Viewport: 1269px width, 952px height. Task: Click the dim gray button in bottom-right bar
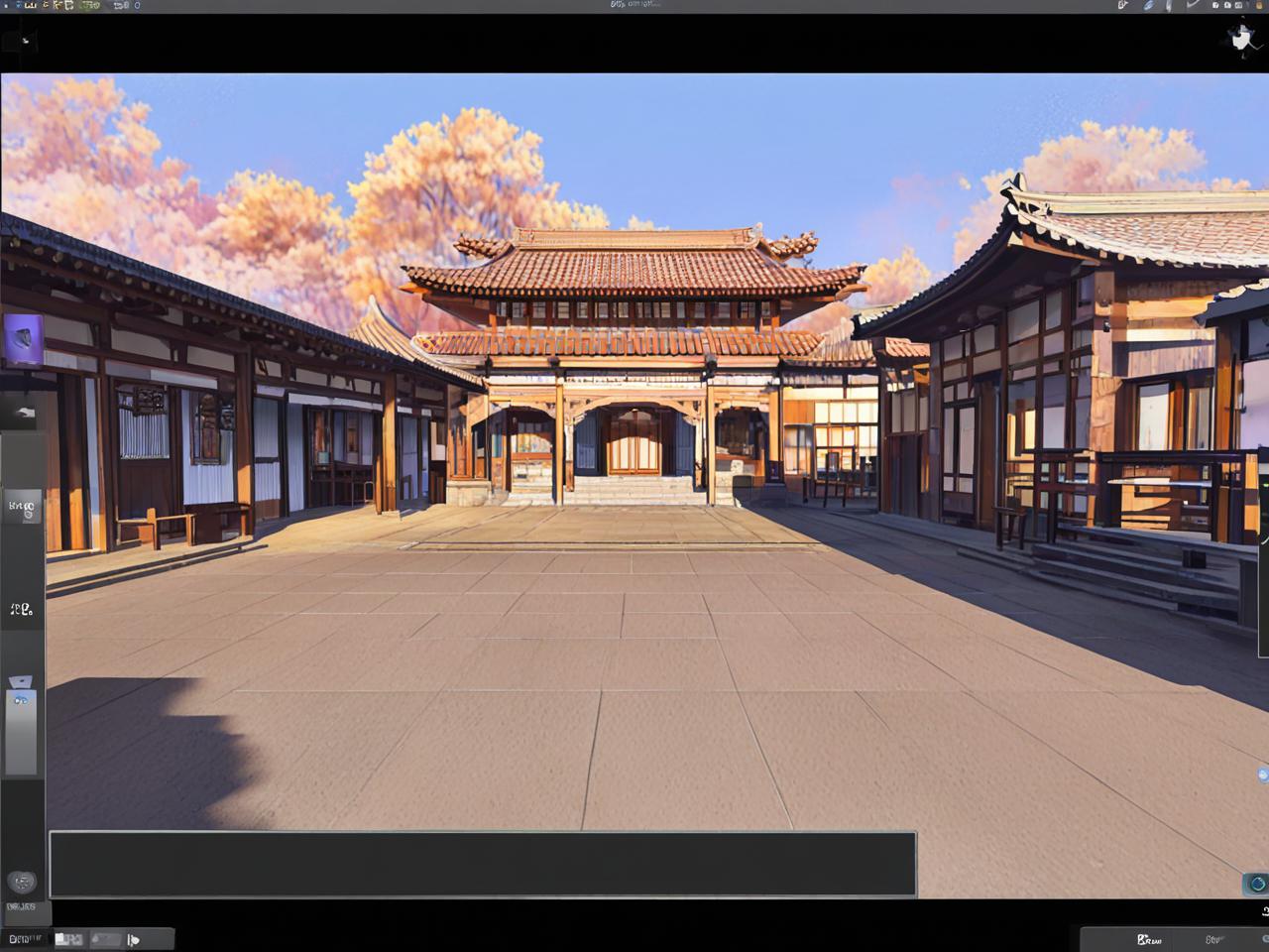pos(1213,939)
